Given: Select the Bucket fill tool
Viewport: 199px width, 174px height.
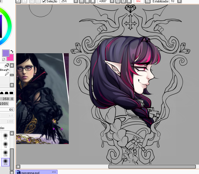Looking at the screenshot, I should pos(5,65).
